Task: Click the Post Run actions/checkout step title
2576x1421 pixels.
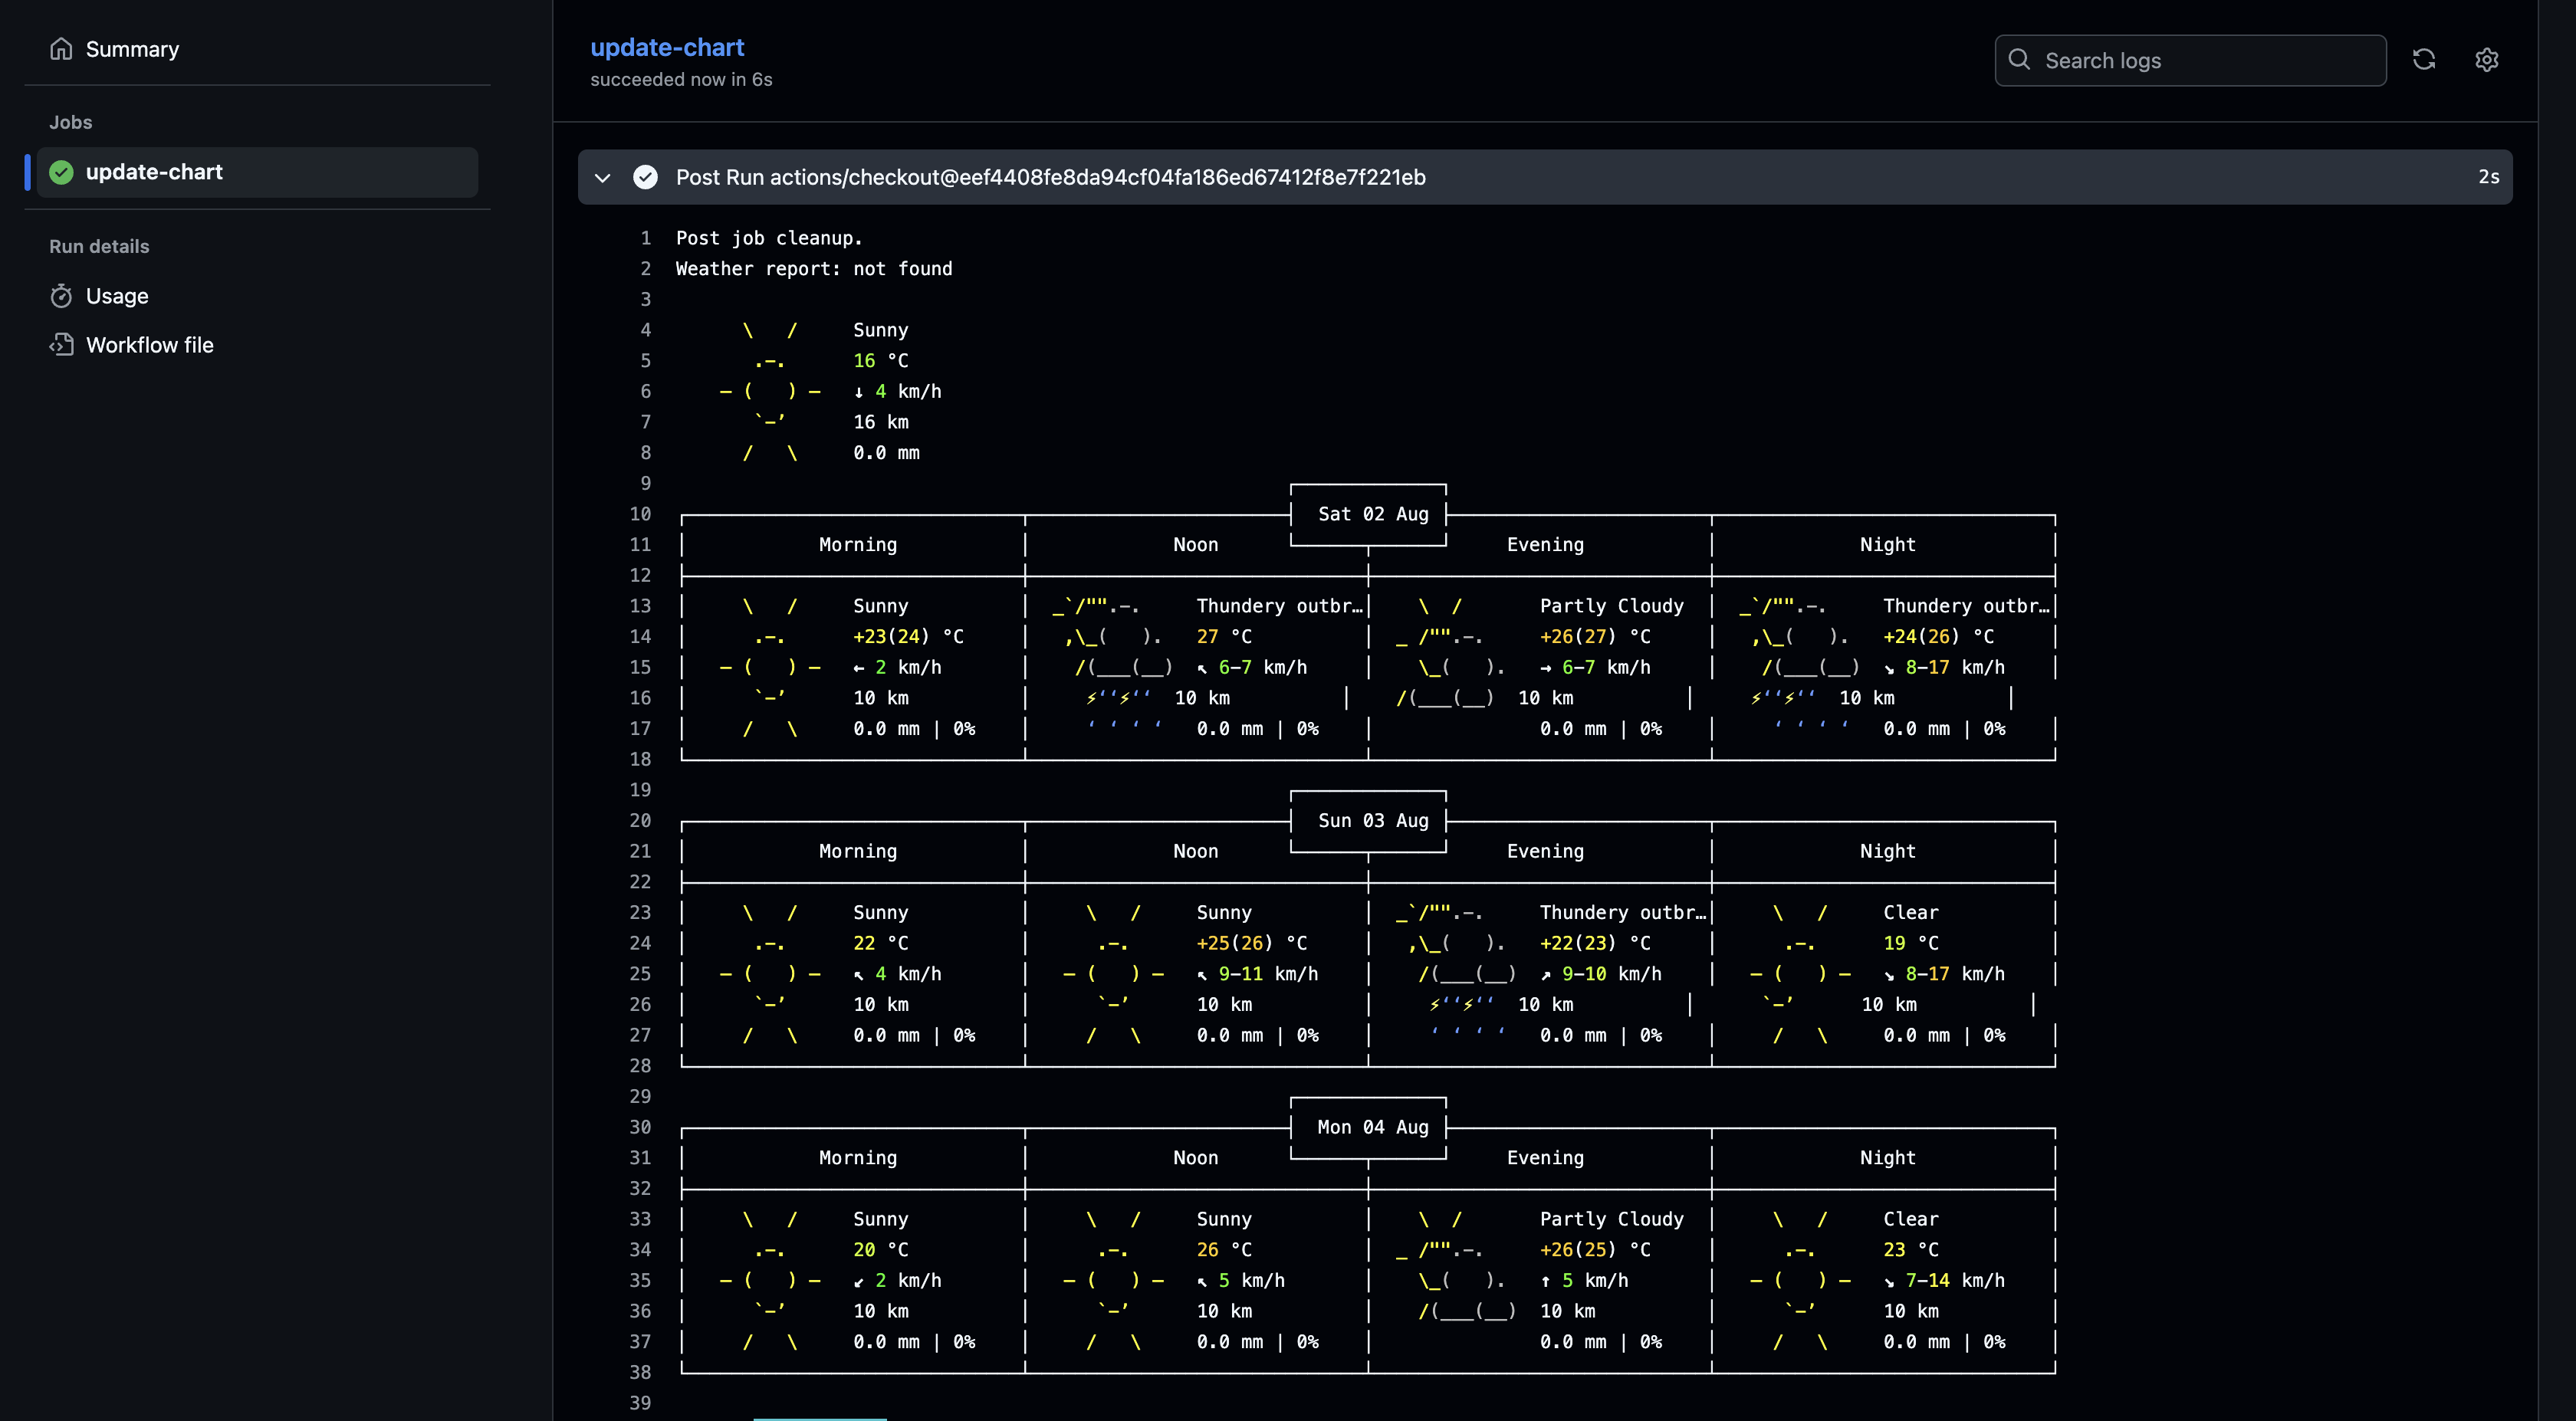Action: [1050, 177]
